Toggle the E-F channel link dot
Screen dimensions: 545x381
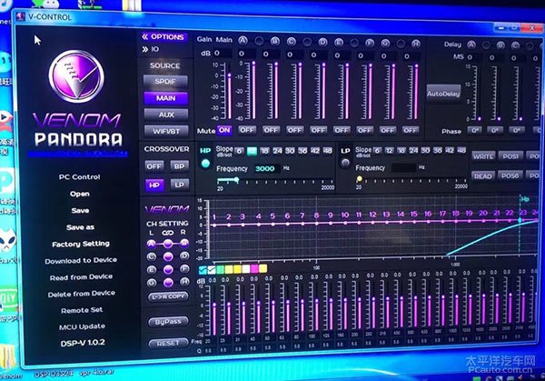(168, 270)
